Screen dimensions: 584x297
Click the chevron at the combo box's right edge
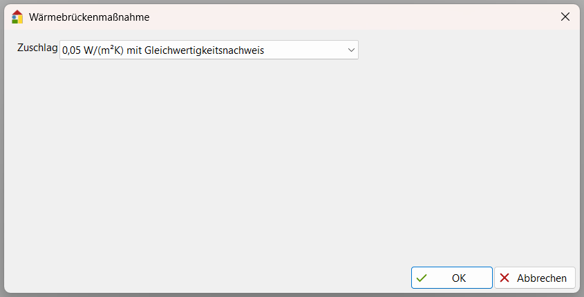351,50
